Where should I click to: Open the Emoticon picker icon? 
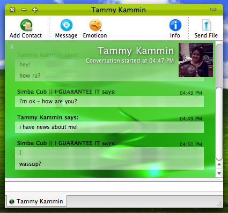pos(95,25)
